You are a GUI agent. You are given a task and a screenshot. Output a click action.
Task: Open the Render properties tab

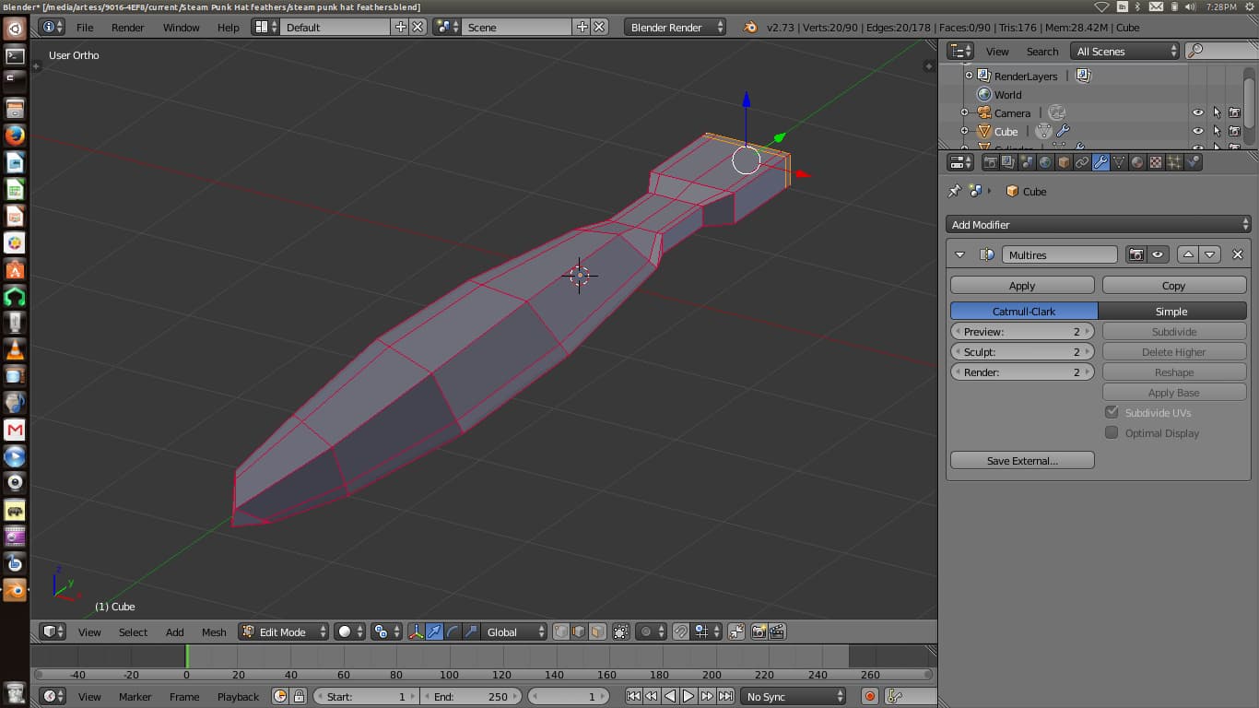[x=991, y=164]
